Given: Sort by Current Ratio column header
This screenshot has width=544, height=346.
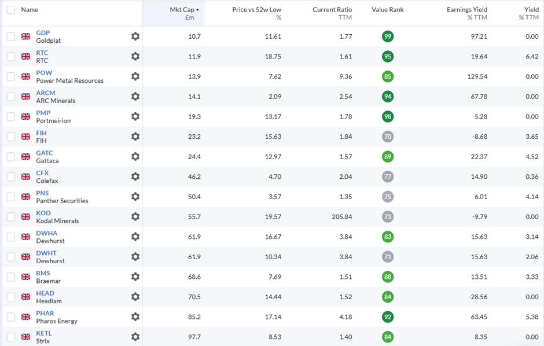Looking at the screenshot, I should [x=332, y=10].
